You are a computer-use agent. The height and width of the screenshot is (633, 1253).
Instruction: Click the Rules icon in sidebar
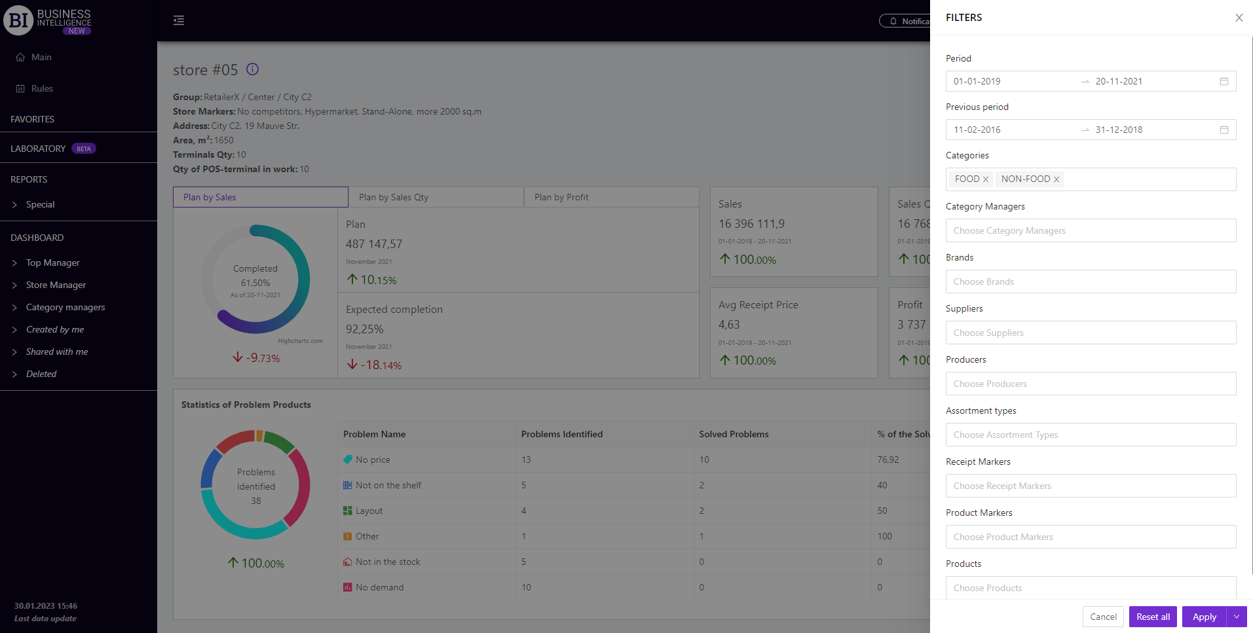coord(20,88)
